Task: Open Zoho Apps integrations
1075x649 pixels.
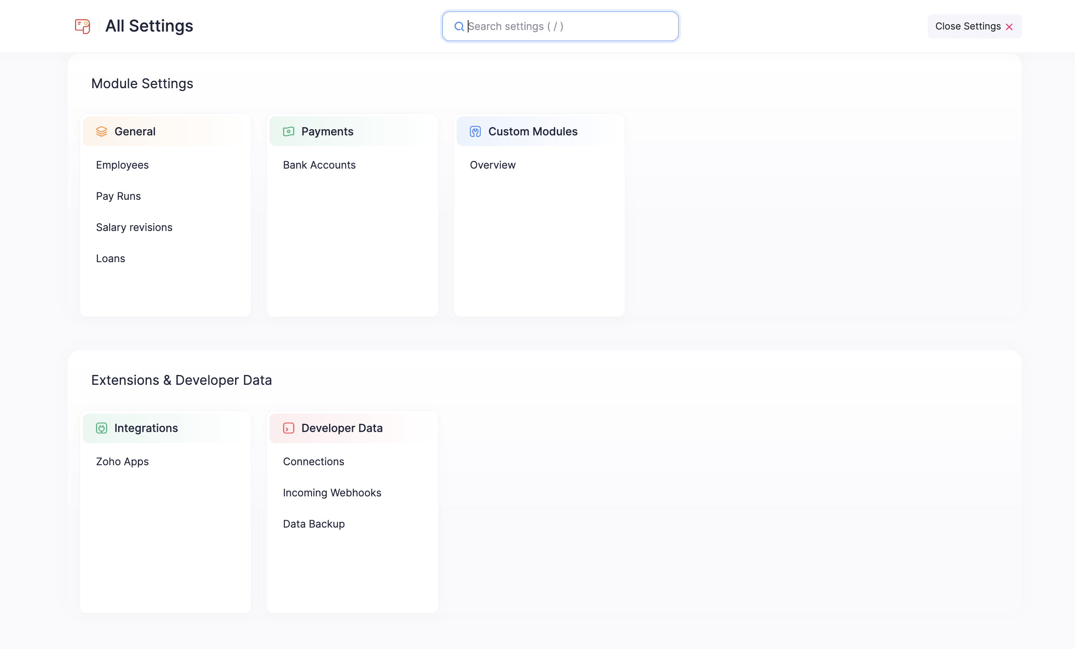Action: pos(122,462)
